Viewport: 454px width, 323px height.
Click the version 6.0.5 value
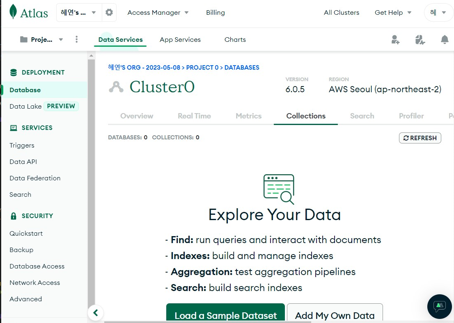coord(295,89)
